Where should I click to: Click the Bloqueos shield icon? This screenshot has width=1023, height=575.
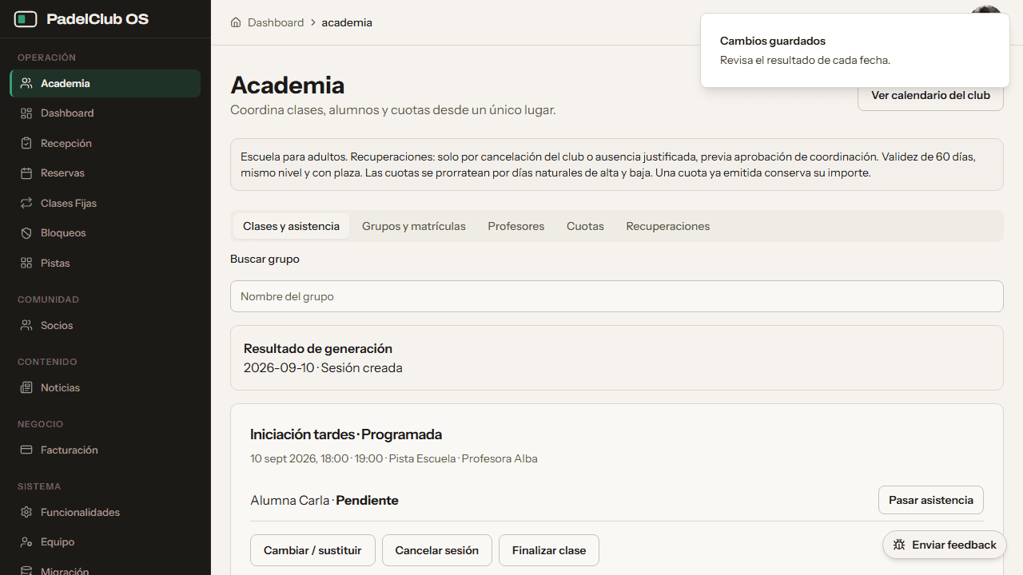tap(26, 233)
